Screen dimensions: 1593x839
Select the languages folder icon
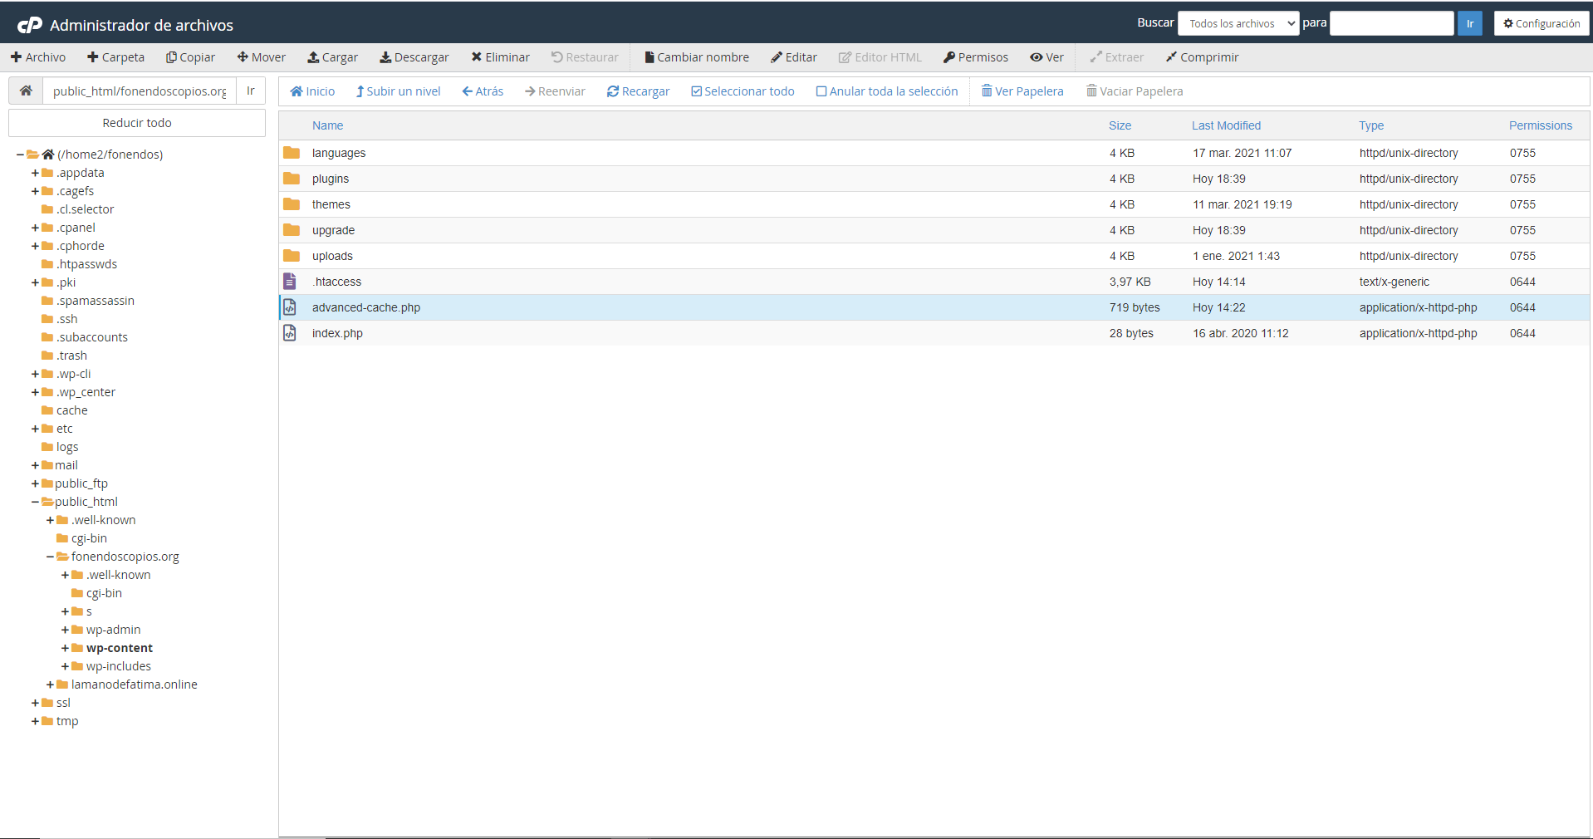coord(292,153)
